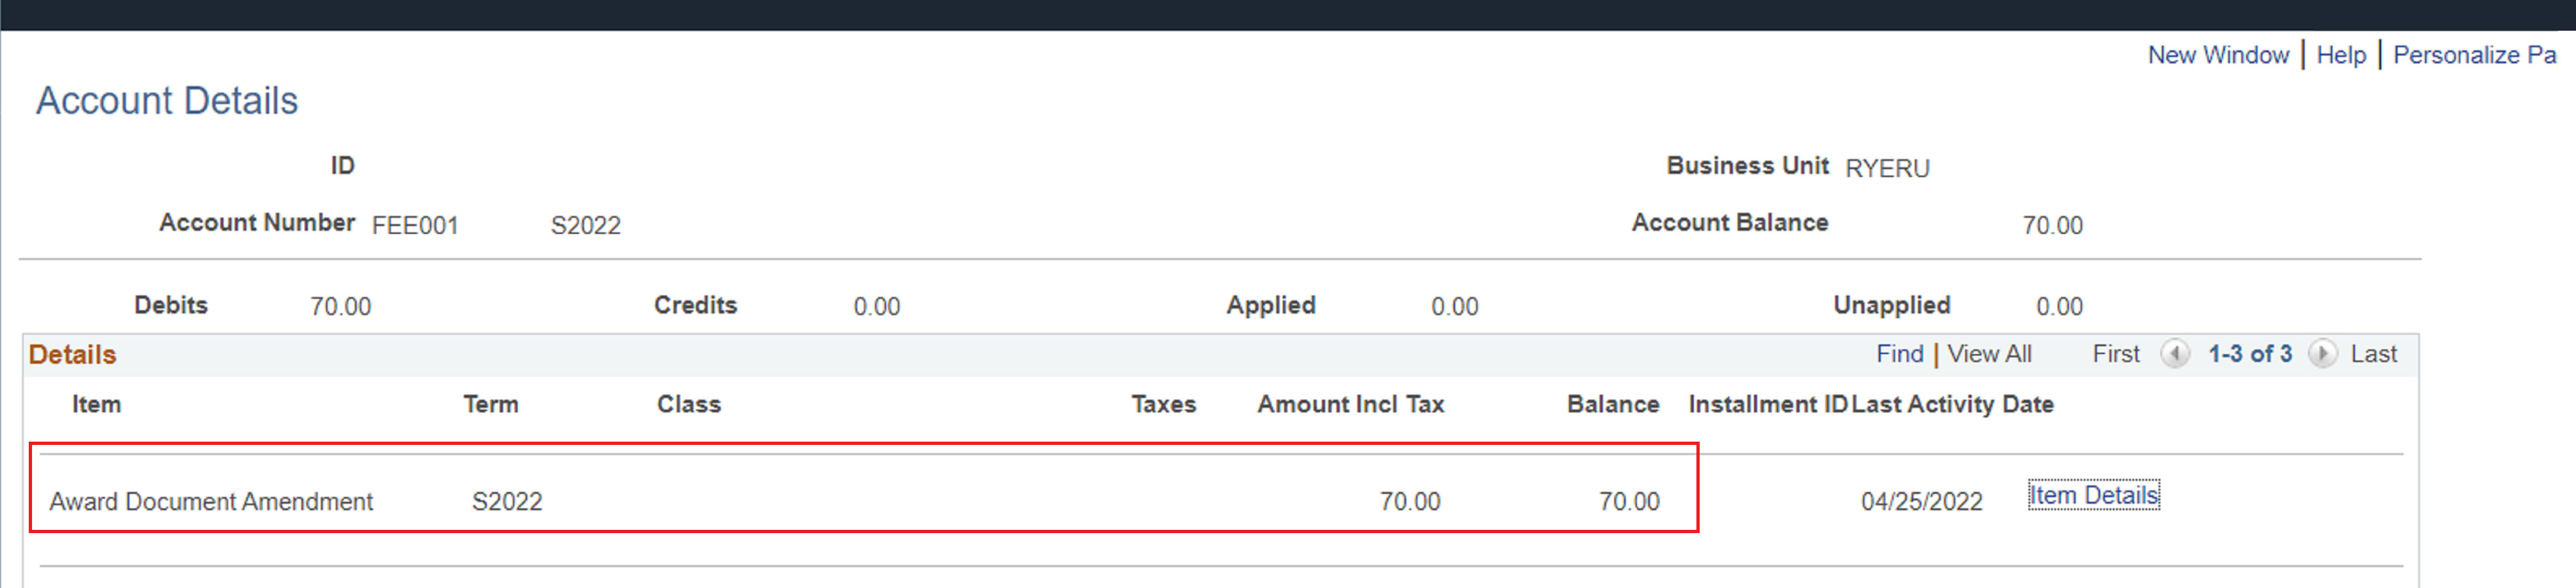
Task: Show previous rows with the left arrow
Action: point(2174,354)
